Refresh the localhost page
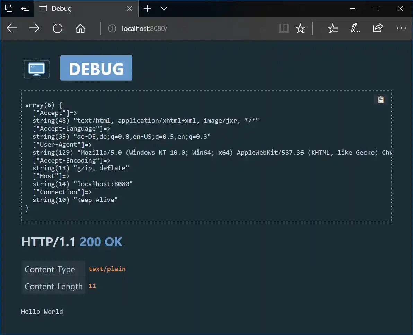This screenshot has height=335, width=413. [x=58, y=28]
